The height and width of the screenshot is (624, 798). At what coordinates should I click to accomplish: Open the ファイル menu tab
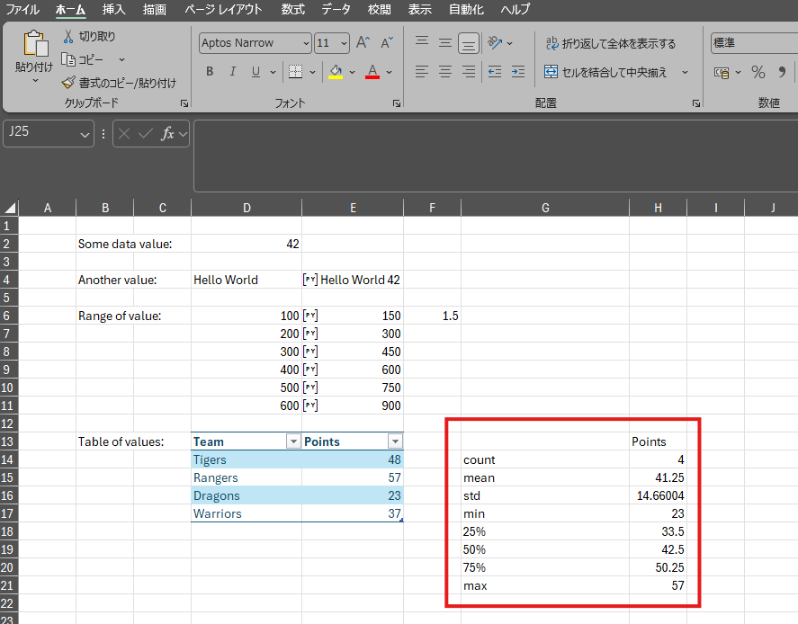click(22, 9)
